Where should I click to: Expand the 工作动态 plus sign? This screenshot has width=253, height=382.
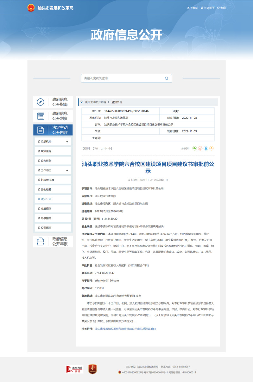click(x=67, y=170)
